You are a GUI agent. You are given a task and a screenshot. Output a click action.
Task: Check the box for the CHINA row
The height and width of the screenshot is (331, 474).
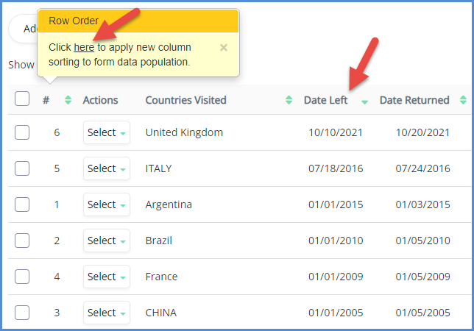[22, 313]
